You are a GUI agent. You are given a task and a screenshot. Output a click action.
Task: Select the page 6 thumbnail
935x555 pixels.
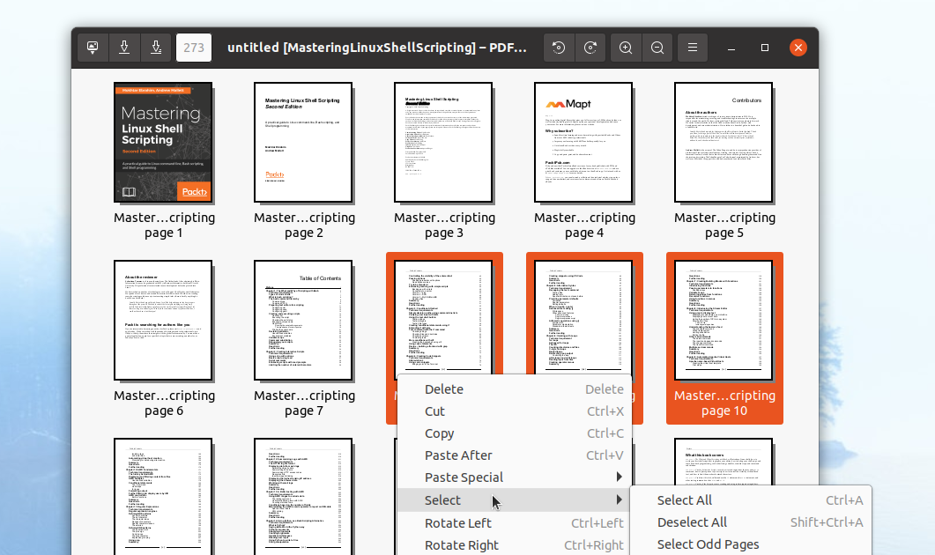tap(163, 320)
